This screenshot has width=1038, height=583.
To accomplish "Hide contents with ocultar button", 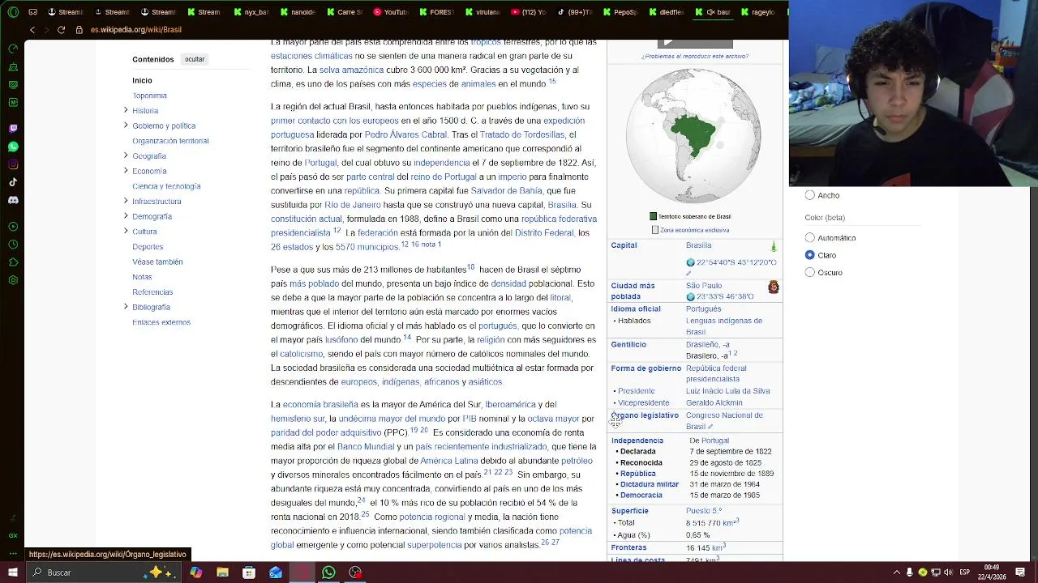I will pyautogui.click(x=195, y=59).
